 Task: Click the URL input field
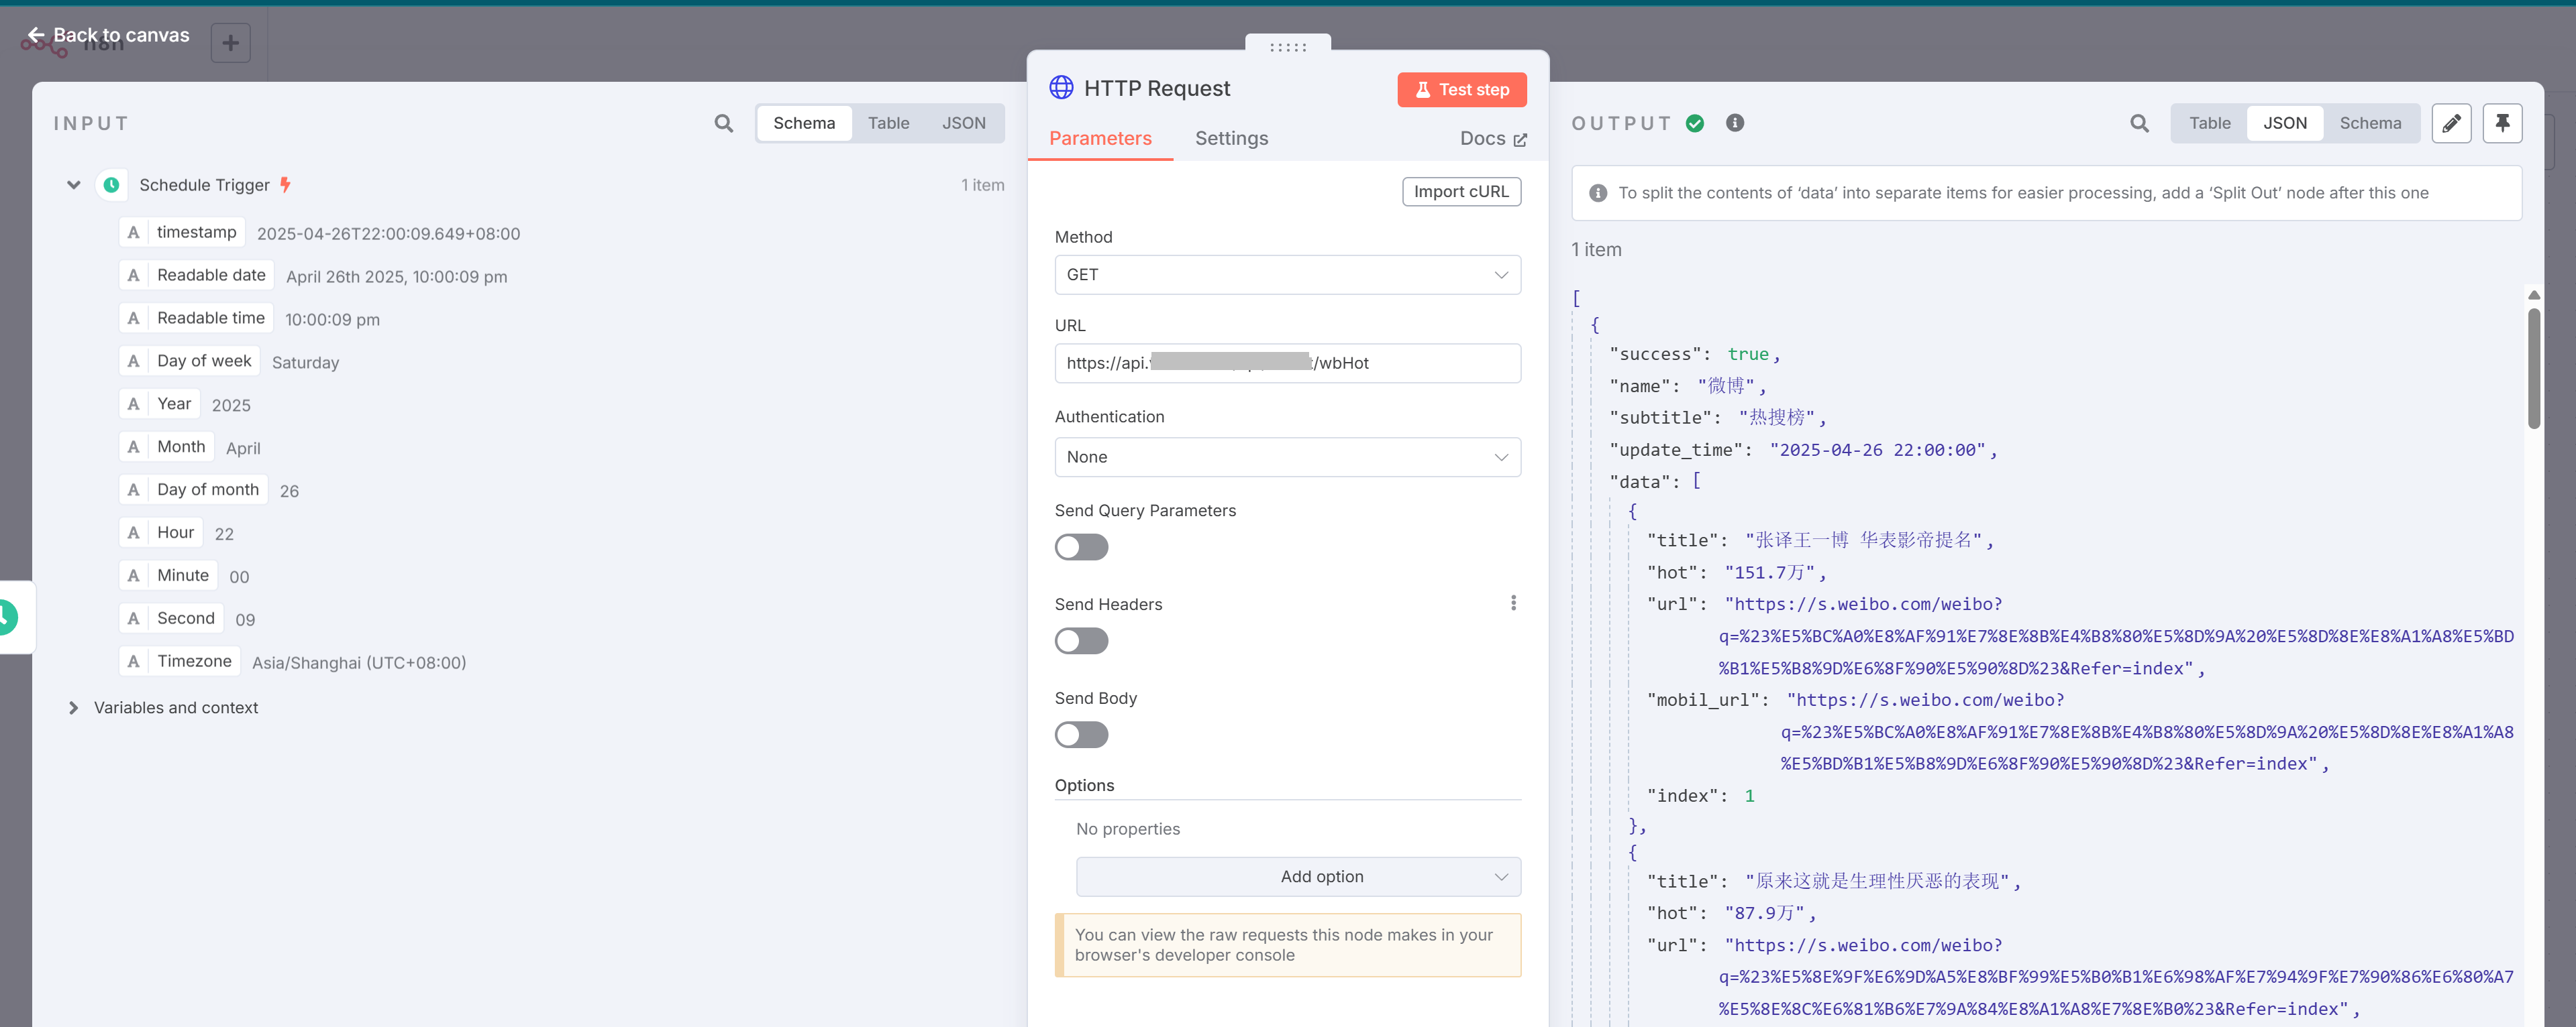(1286, 363)
